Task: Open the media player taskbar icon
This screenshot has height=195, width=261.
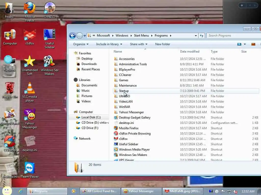Action: [x=73, y=191]
